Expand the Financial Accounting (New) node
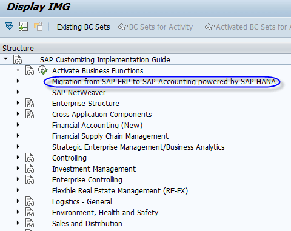Screen dimensions: 291x231 pyautogui.click(x=18, y=125)
